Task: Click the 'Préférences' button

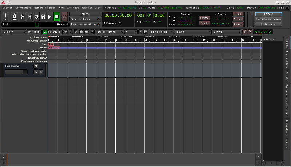Action: [268, 24]
